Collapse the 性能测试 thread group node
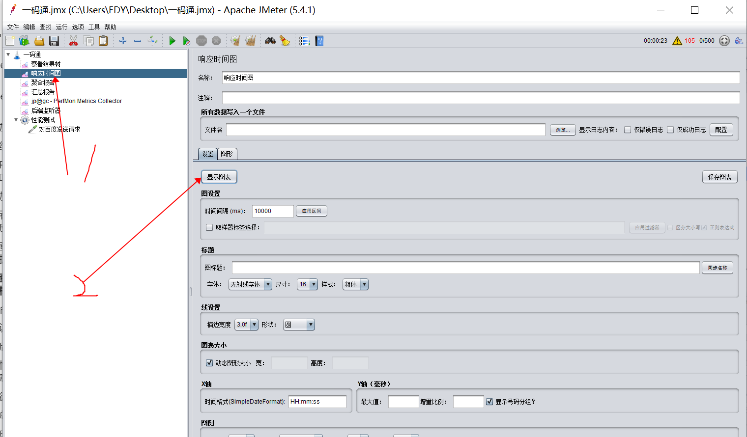The image size is (747, 437). click(x=16, y=120)
